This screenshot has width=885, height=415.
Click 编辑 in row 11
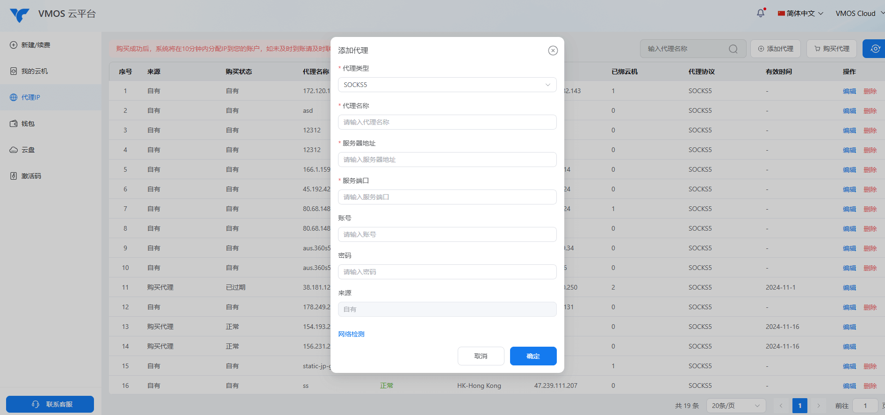(849, 288)
